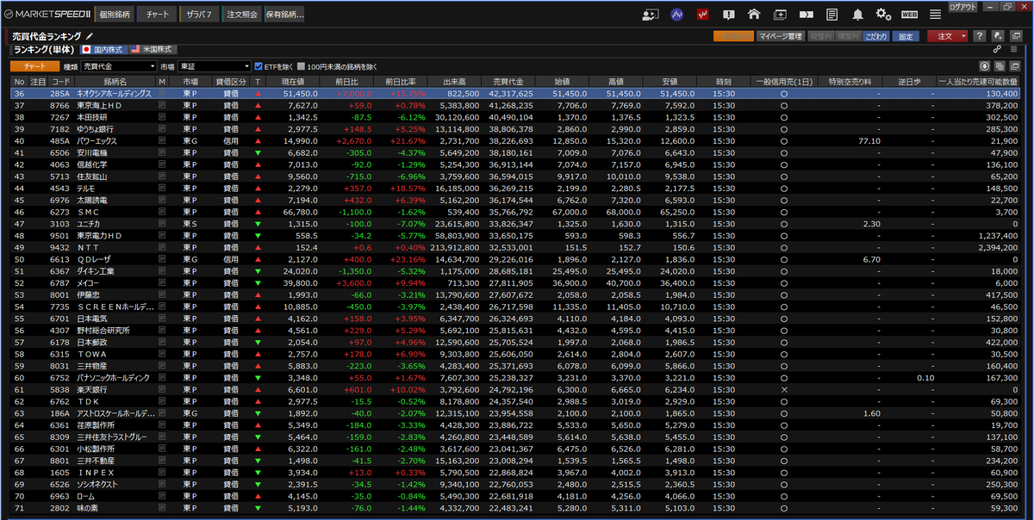The image size is (1034, 520).
Task: Switch to the 保有銘柄 tab
Action: (x=284, y=15)
